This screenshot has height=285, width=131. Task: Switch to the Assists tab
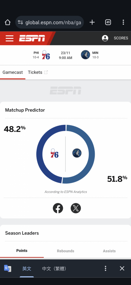109,251
